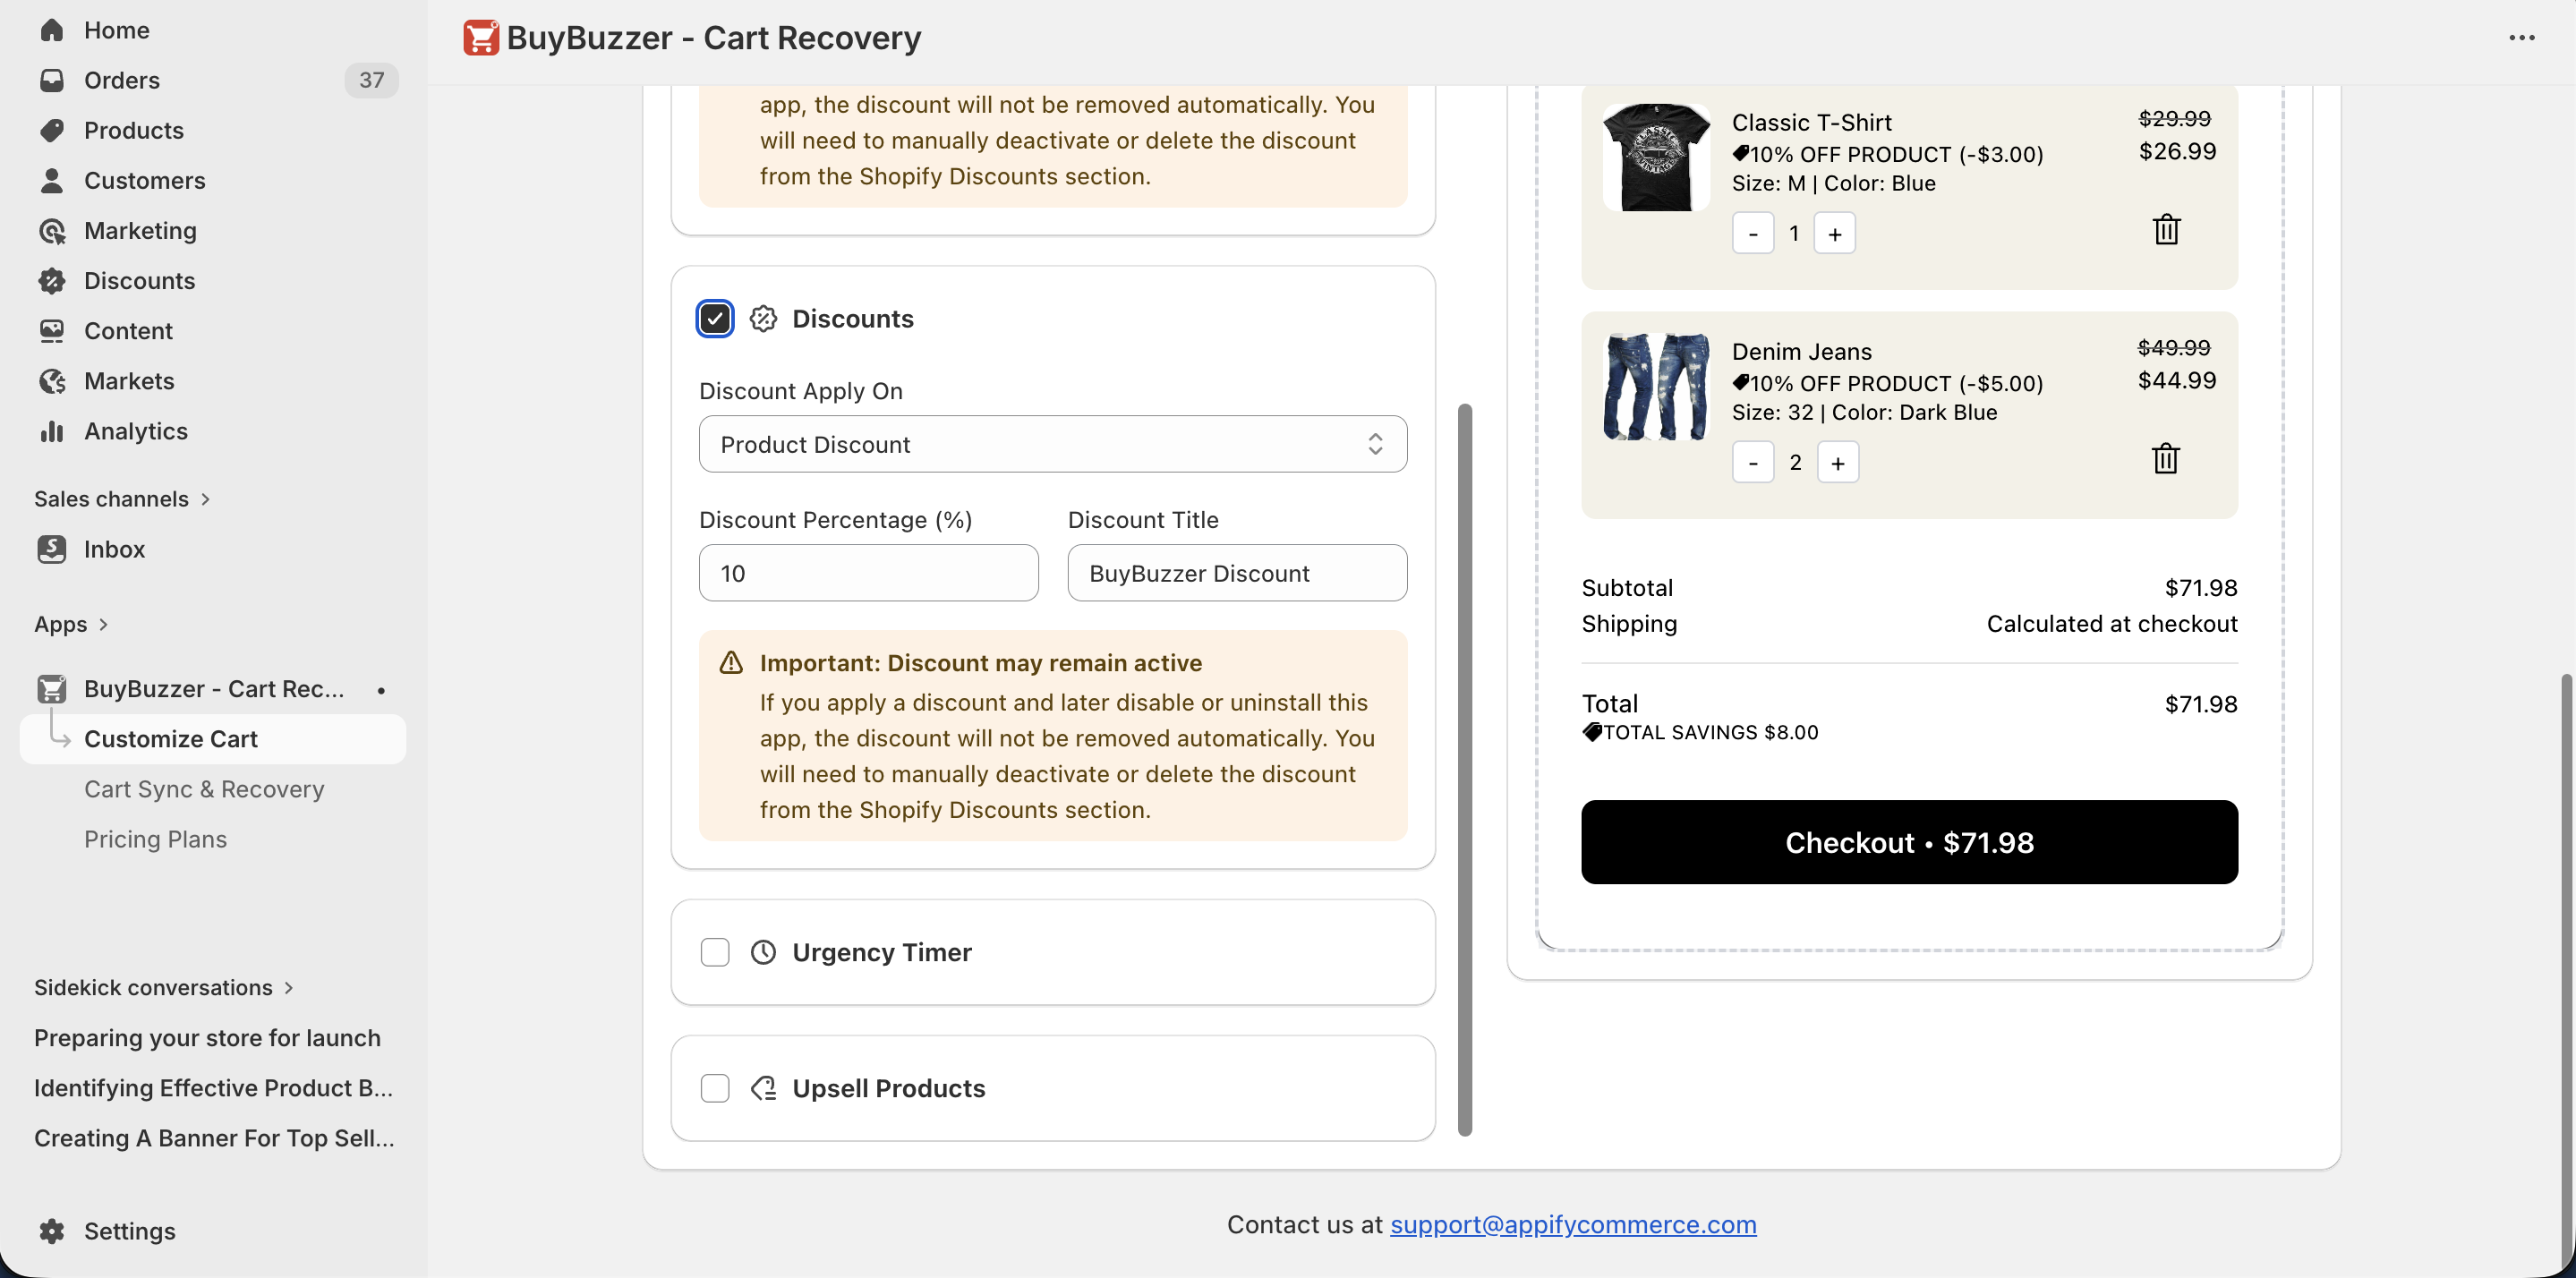The height and width of the screenshot is (1278, 2576).
Task: Enable the Upsell Products checkbox
Action: point(714,1088)
